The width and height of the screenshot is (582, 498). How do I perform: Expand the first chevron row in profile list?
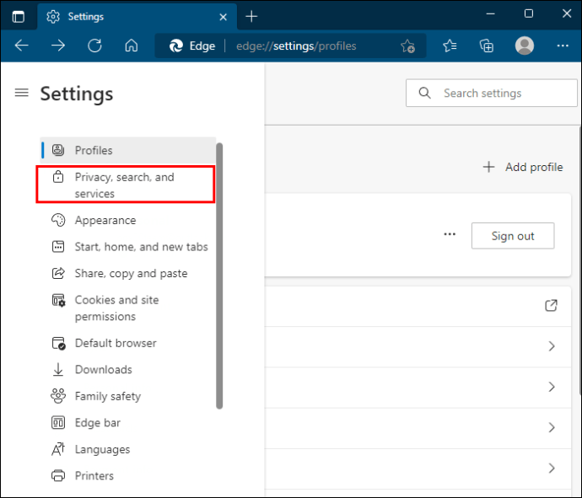[x=552, y=346]
